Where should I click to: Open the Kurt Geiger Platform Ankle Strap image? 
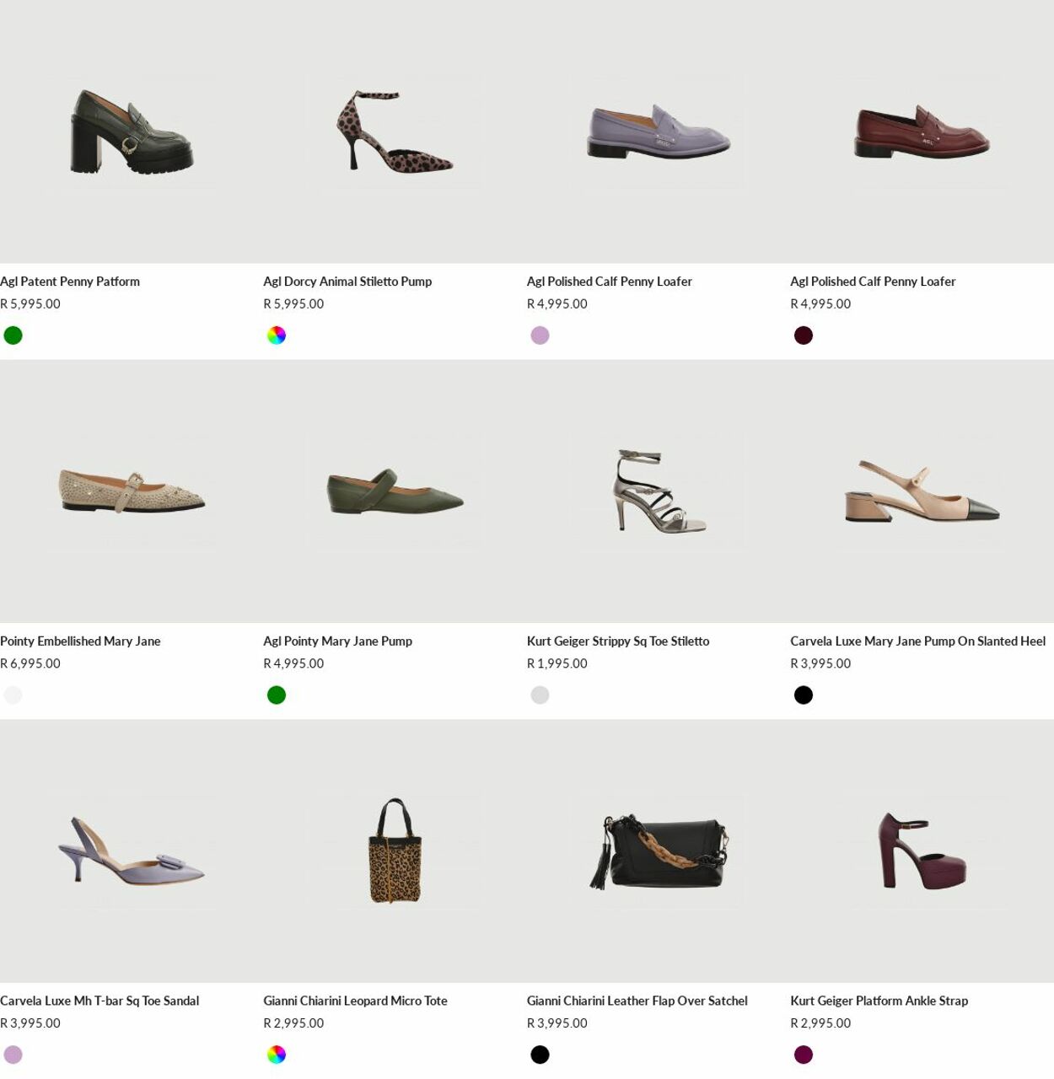(922, 851)
